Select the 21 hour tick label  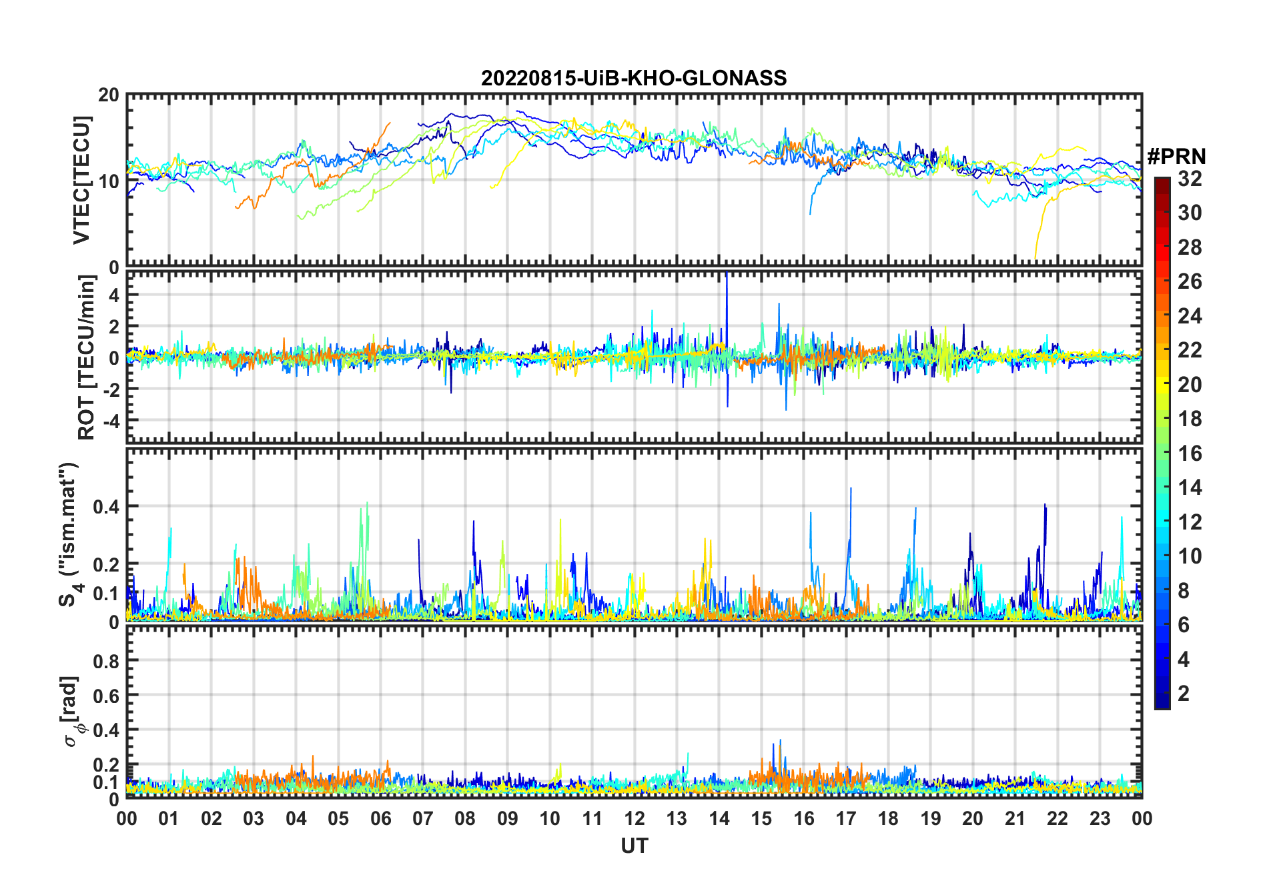[1015, 818]
